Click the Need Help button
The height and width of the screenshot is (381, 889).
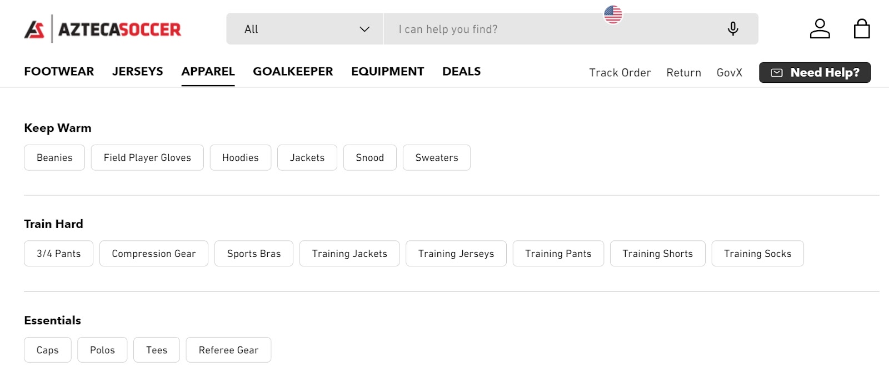(814, 72)
